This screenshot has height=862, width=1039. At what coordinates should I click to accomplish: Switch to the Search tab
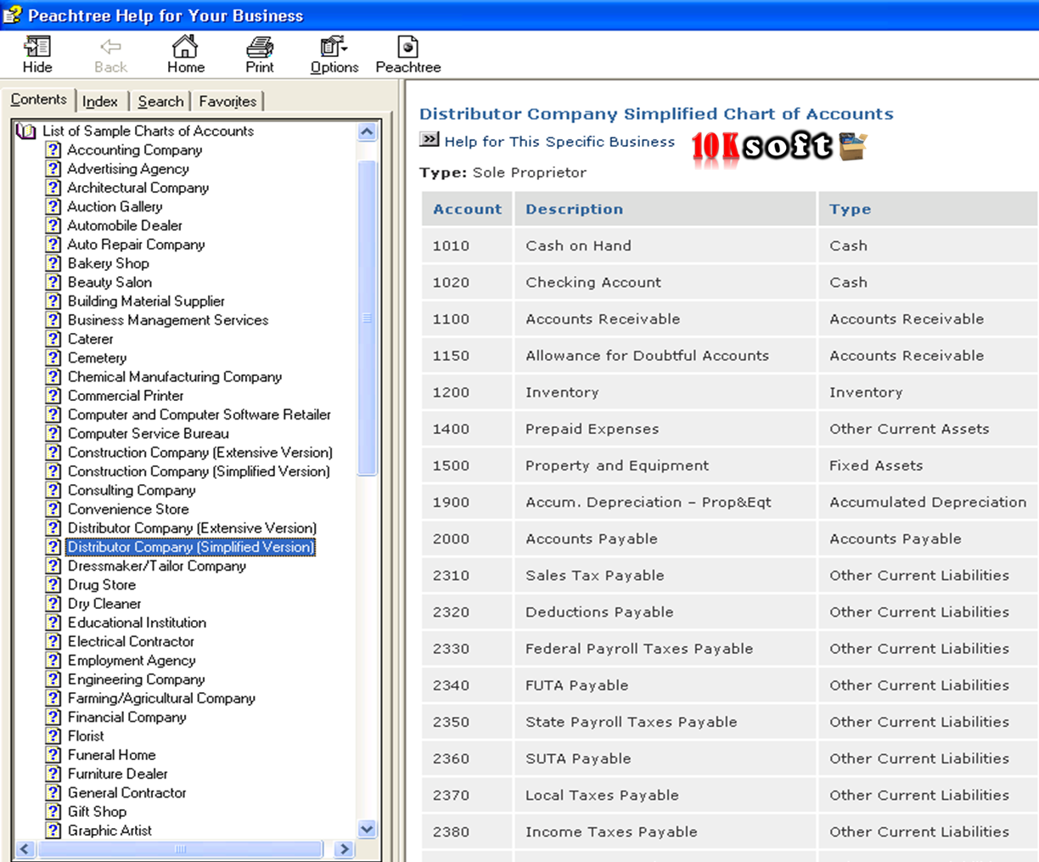point(160,101)
